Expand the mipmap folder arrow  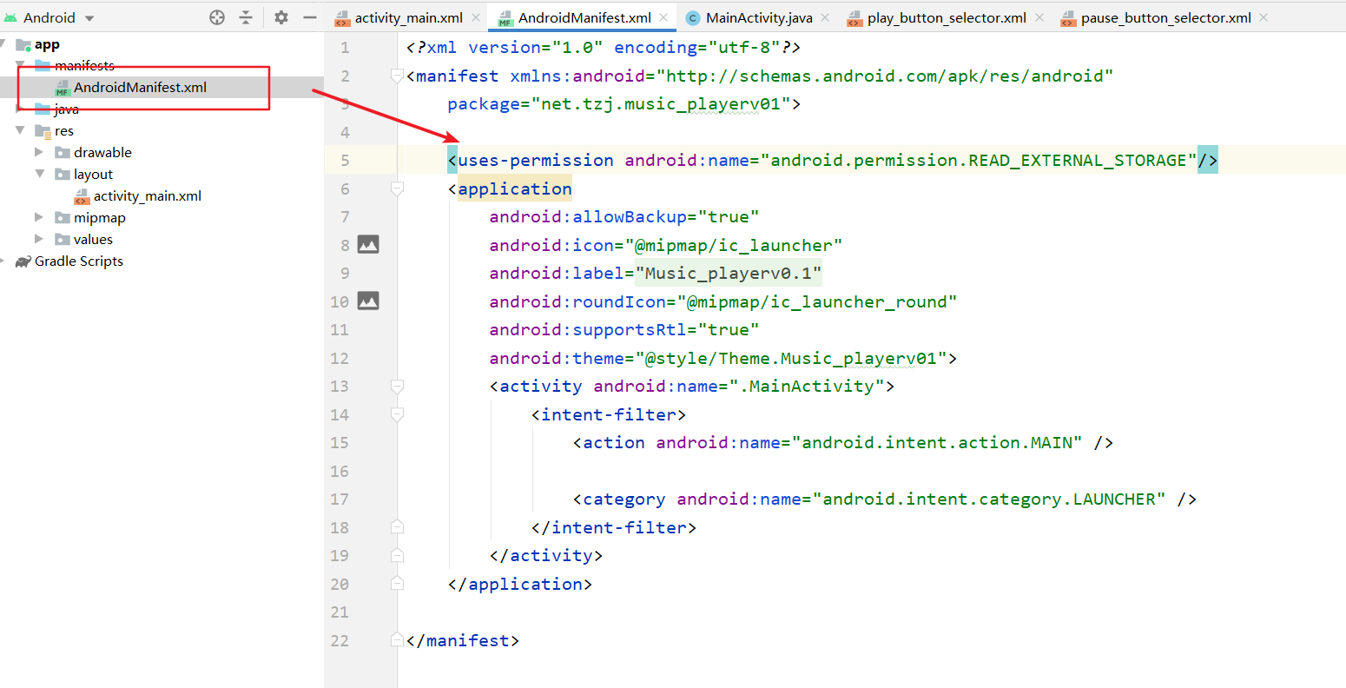click(39, 217)
